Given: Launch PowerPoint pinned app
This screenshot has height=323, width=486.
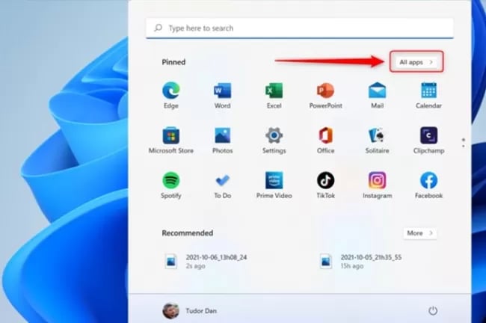Looking at the screenshot, I should point(325,95).
